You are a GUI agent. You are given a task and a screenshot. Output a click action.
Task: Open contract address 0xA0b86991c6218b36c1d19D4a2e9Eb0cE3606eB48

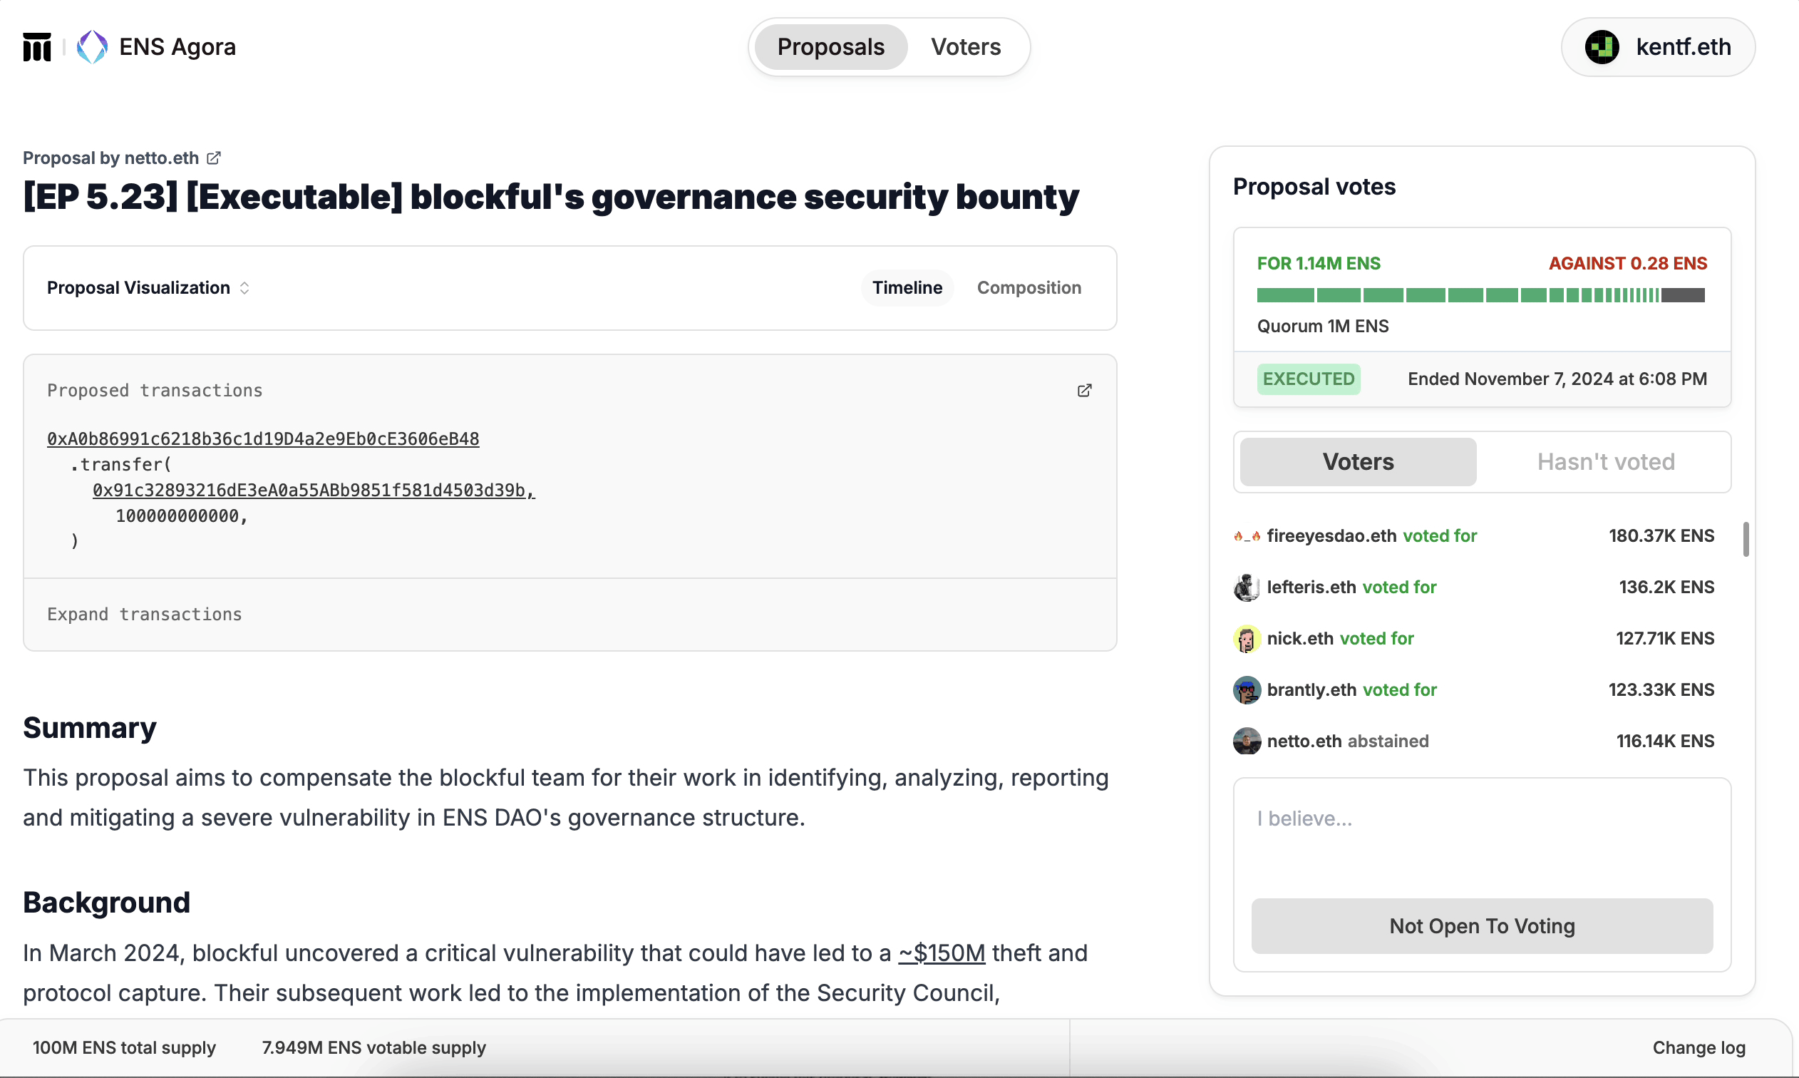(263, 438)
